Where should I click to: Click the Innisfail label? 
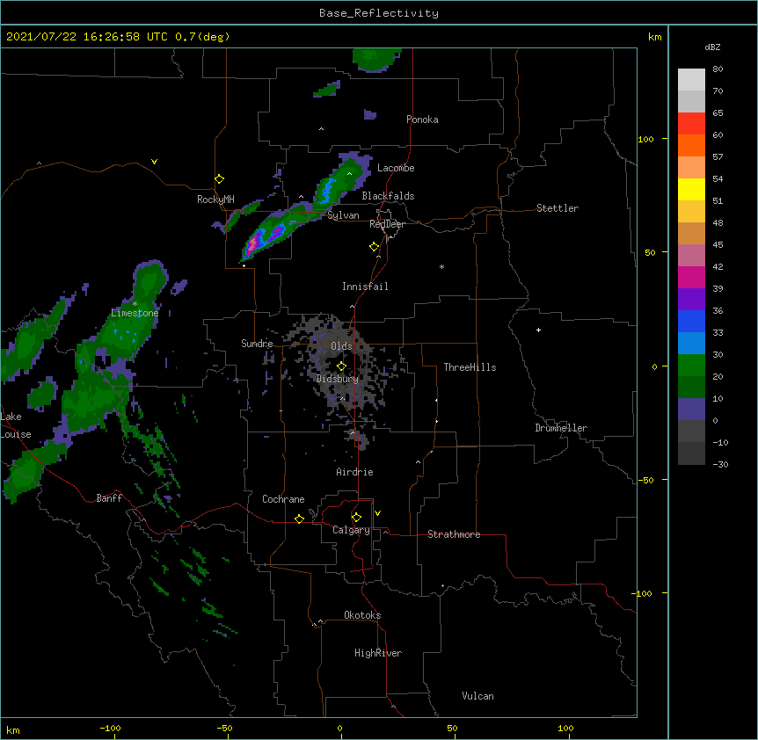pos(365,287)
